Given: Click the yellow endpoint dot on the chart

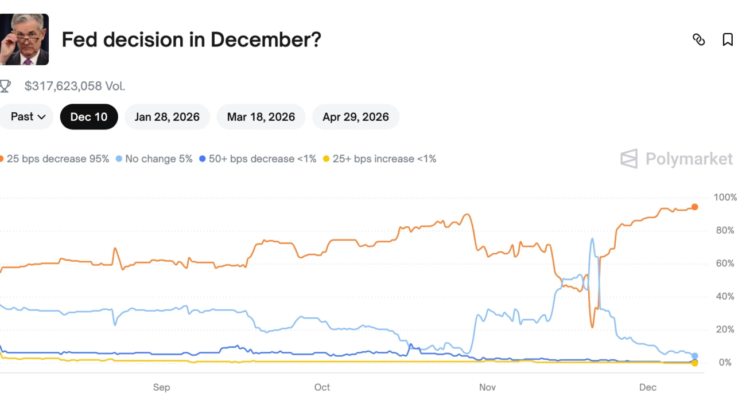Looking at the screenshot, I should tap(695, 363).
